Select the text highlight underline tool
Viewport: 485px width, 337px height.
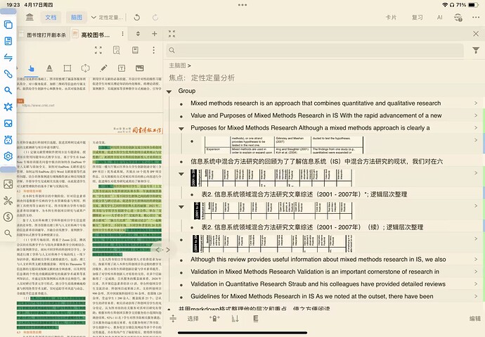49,68
